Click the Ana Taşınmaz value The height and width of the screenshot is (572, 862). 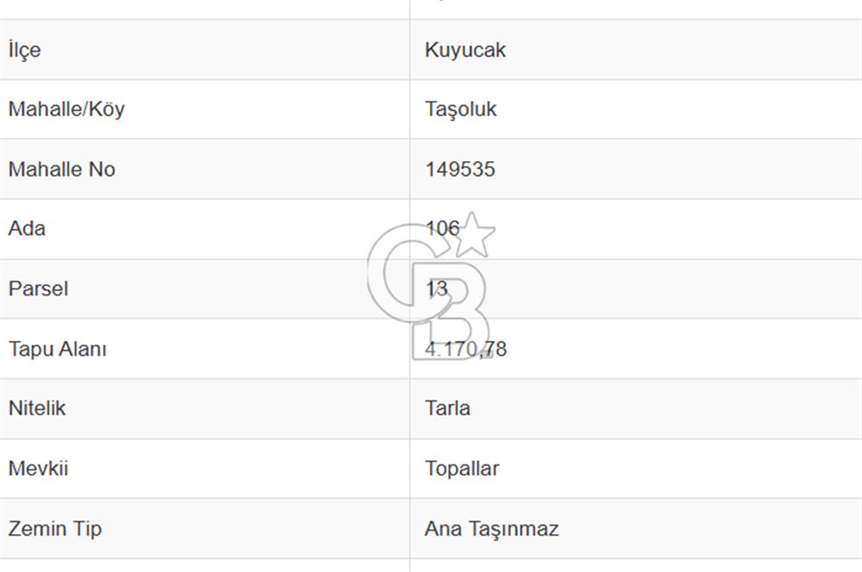click(491, 529)
